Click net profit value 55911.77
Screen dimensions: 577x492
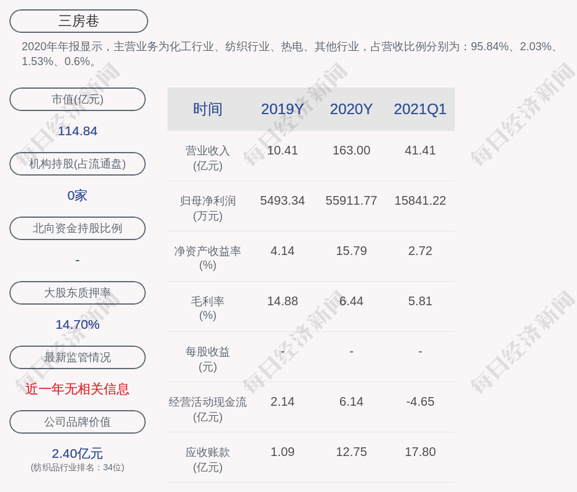click(x=351, y=200)
